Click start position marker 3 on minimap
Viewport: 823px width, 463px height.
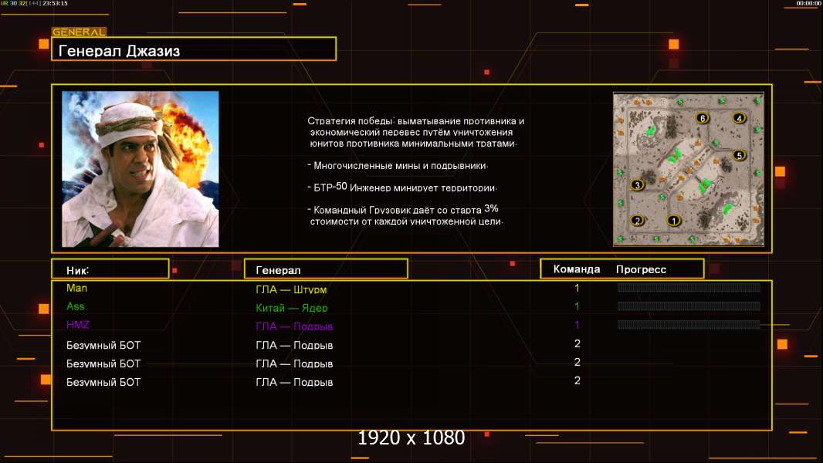point(637,185)
